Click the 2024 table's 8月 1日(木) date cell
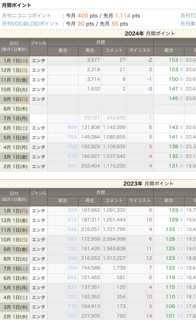 point(15,109)
